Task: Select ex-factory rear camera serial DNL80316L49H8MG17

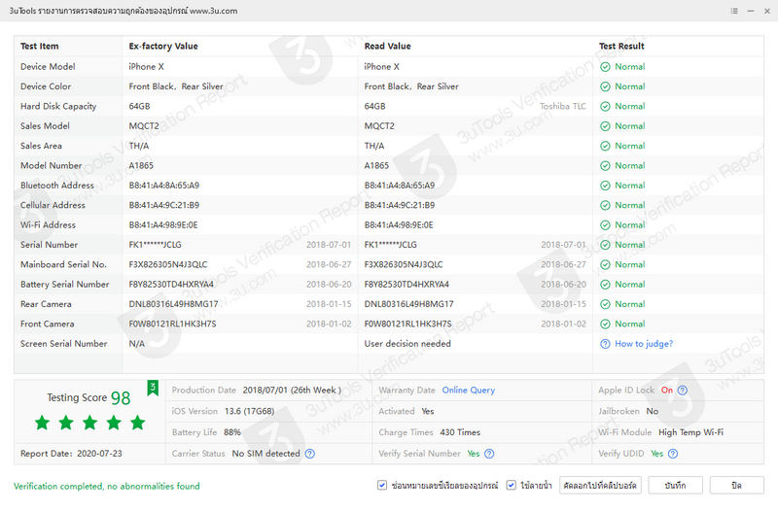Action: [173, 304]
